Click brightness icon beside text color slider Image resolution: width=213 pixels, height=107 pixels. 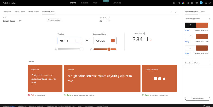(x=55, y=49)
